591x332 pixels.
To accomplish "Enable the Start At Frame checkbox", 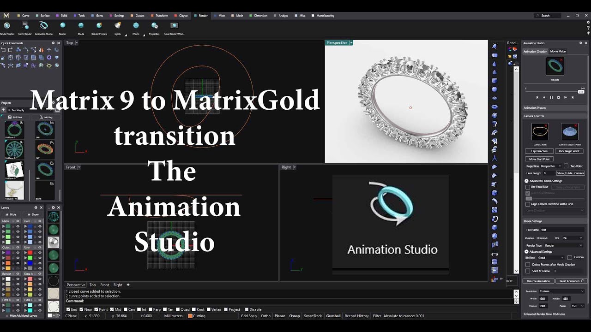I will [x=528, y=271].
